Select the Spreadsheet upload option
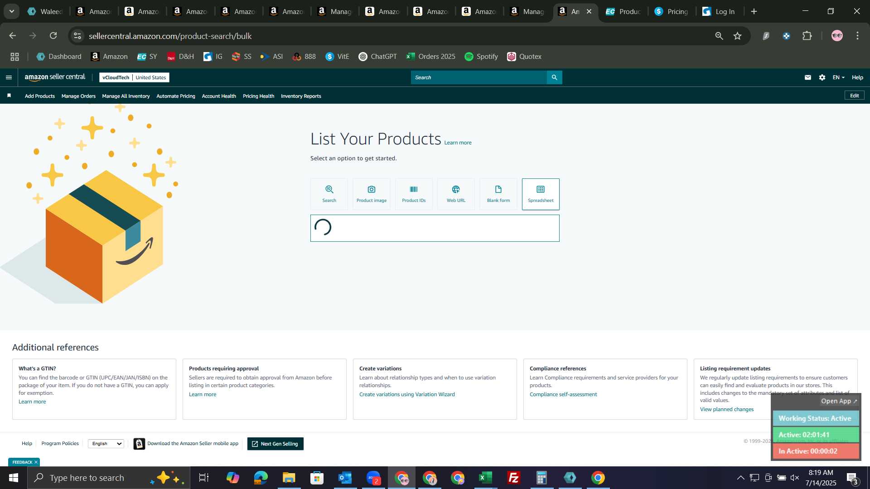870x489 pixels. (x=541, y=194)
